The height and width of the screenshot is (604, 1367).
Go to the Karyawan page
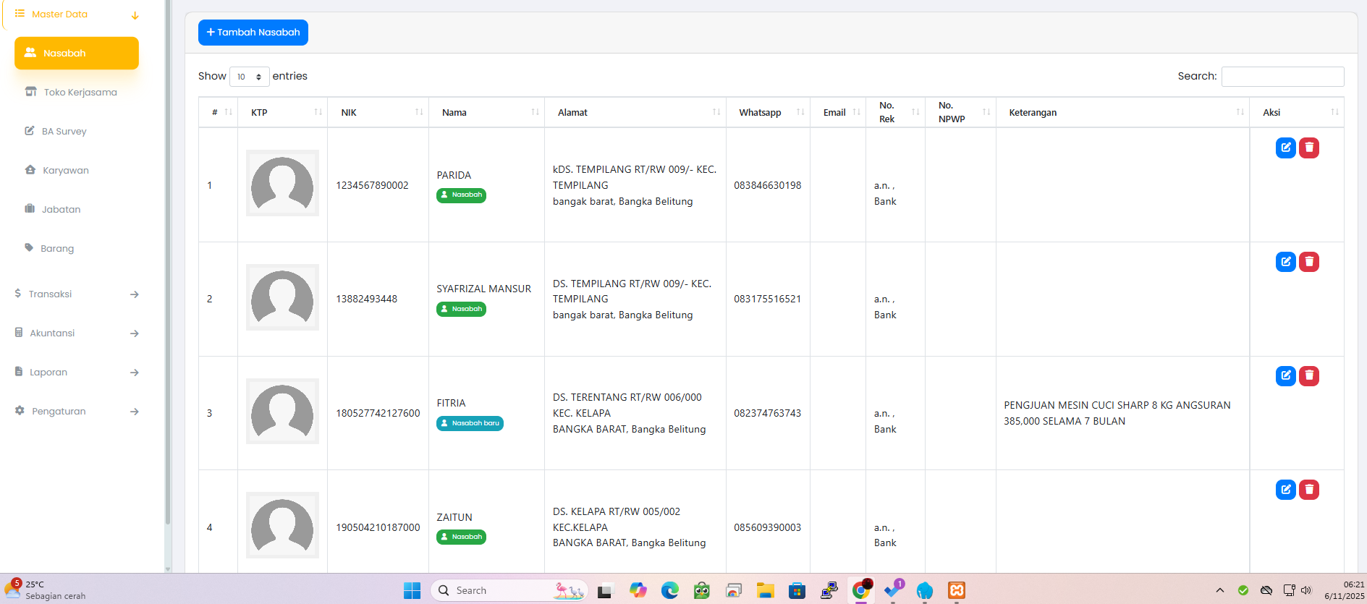[x=65, y=170]
